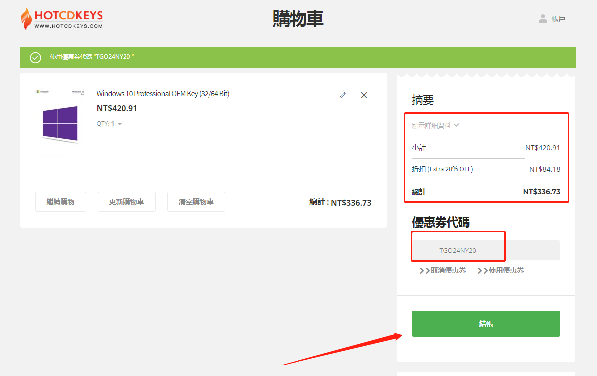Select the 優惠券代碼 heading
Viewport: 597px width, 376px height.
[441, 222]
